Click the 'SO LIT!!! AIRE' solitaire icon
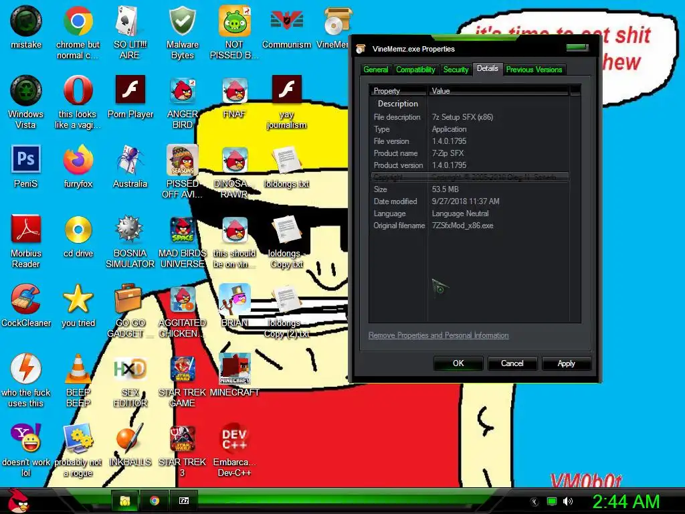This screenshot has width=685, height=514. [130, 33]
